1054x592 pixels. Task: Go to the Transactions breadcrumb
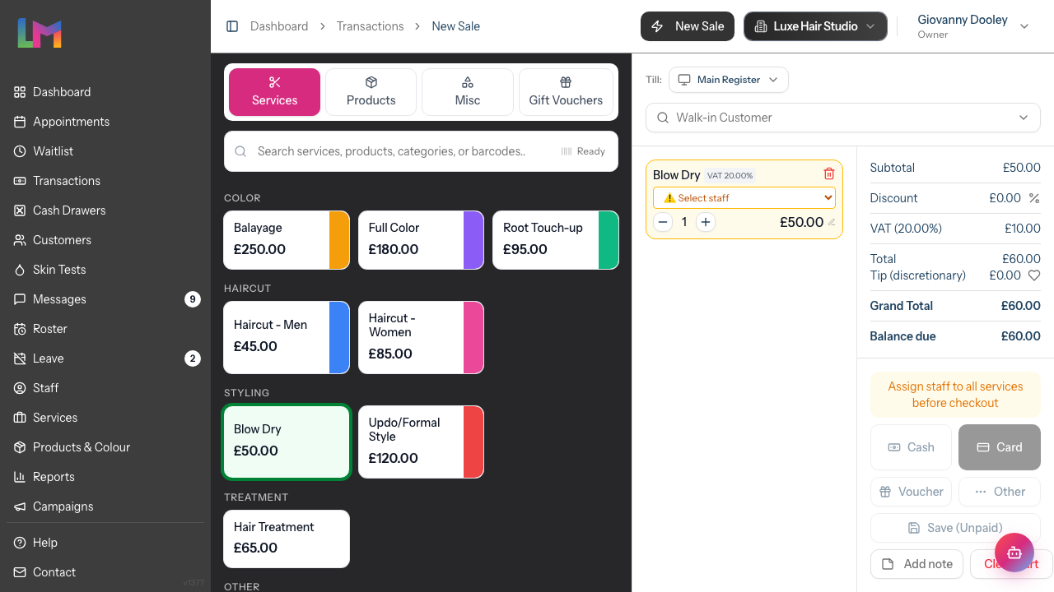click(370, 26)
